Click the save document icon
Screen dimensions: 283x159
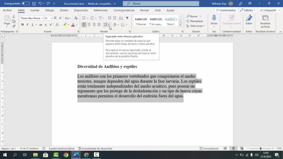[x=34, y=4]
